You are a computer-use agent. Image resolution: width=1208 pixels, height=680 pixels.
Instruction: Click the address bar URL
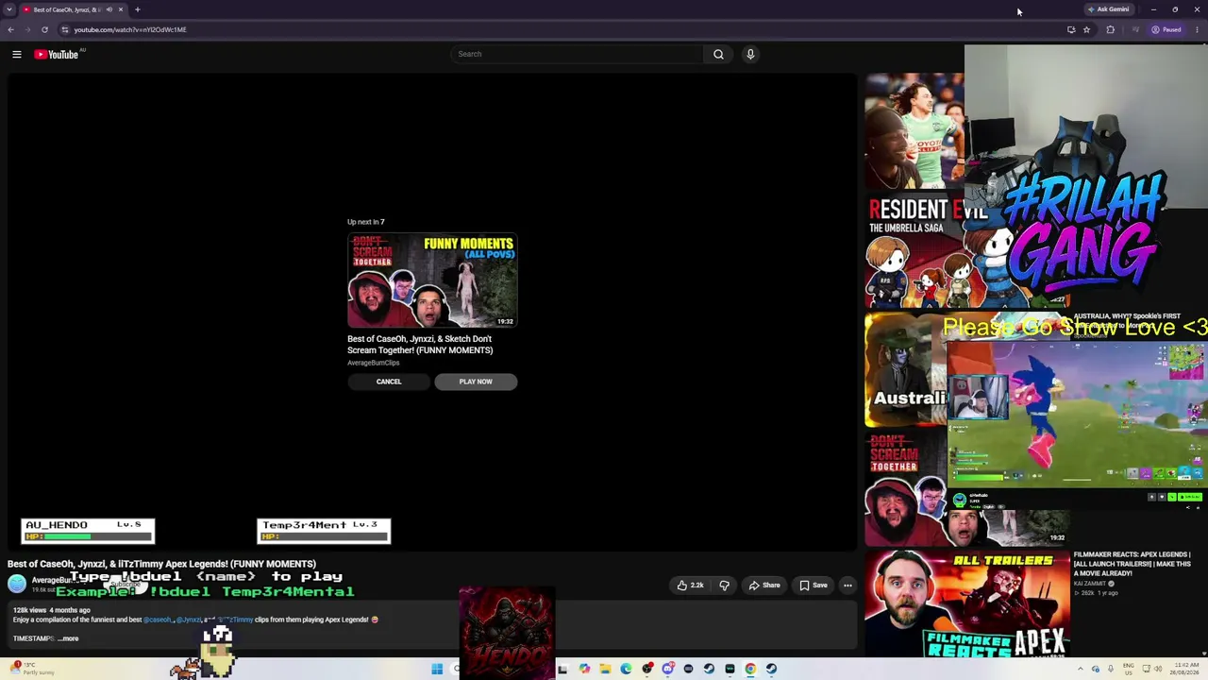(x=130, y=29)
